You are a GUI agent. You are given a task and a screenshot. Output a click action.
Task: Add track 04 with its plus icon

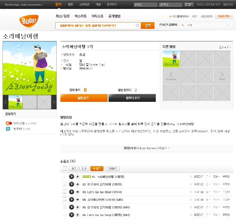[77, 199]
